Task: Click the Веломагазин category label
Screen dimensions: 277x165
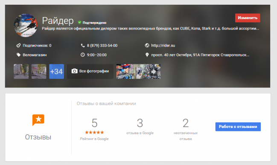Action: [x=35, y=55]
